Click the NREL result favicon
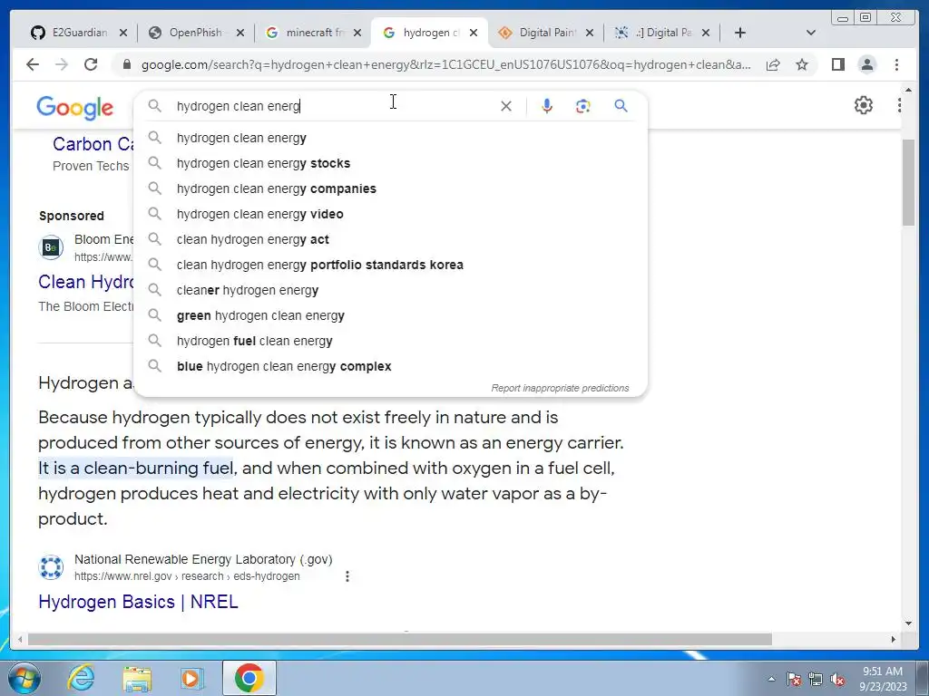 [x=51, y=567]
